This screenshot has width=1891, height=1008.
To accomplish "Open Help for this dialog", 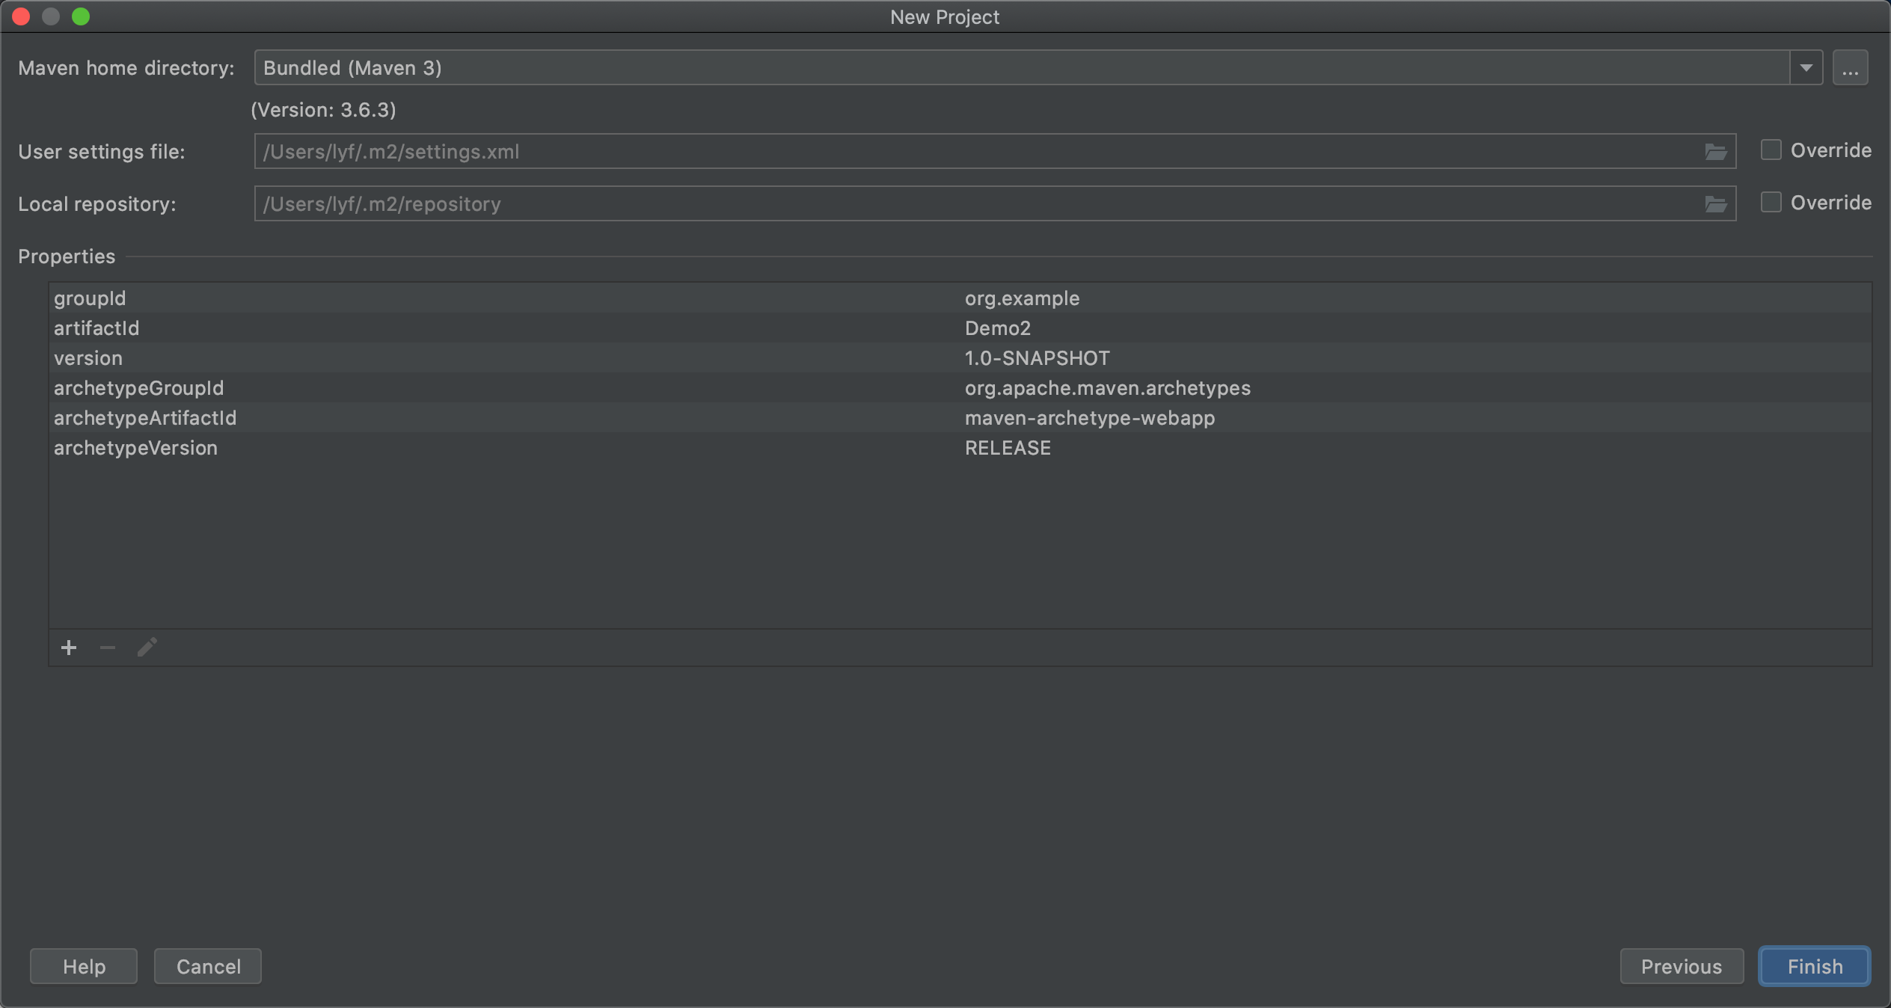I will [x=84, y=967].
